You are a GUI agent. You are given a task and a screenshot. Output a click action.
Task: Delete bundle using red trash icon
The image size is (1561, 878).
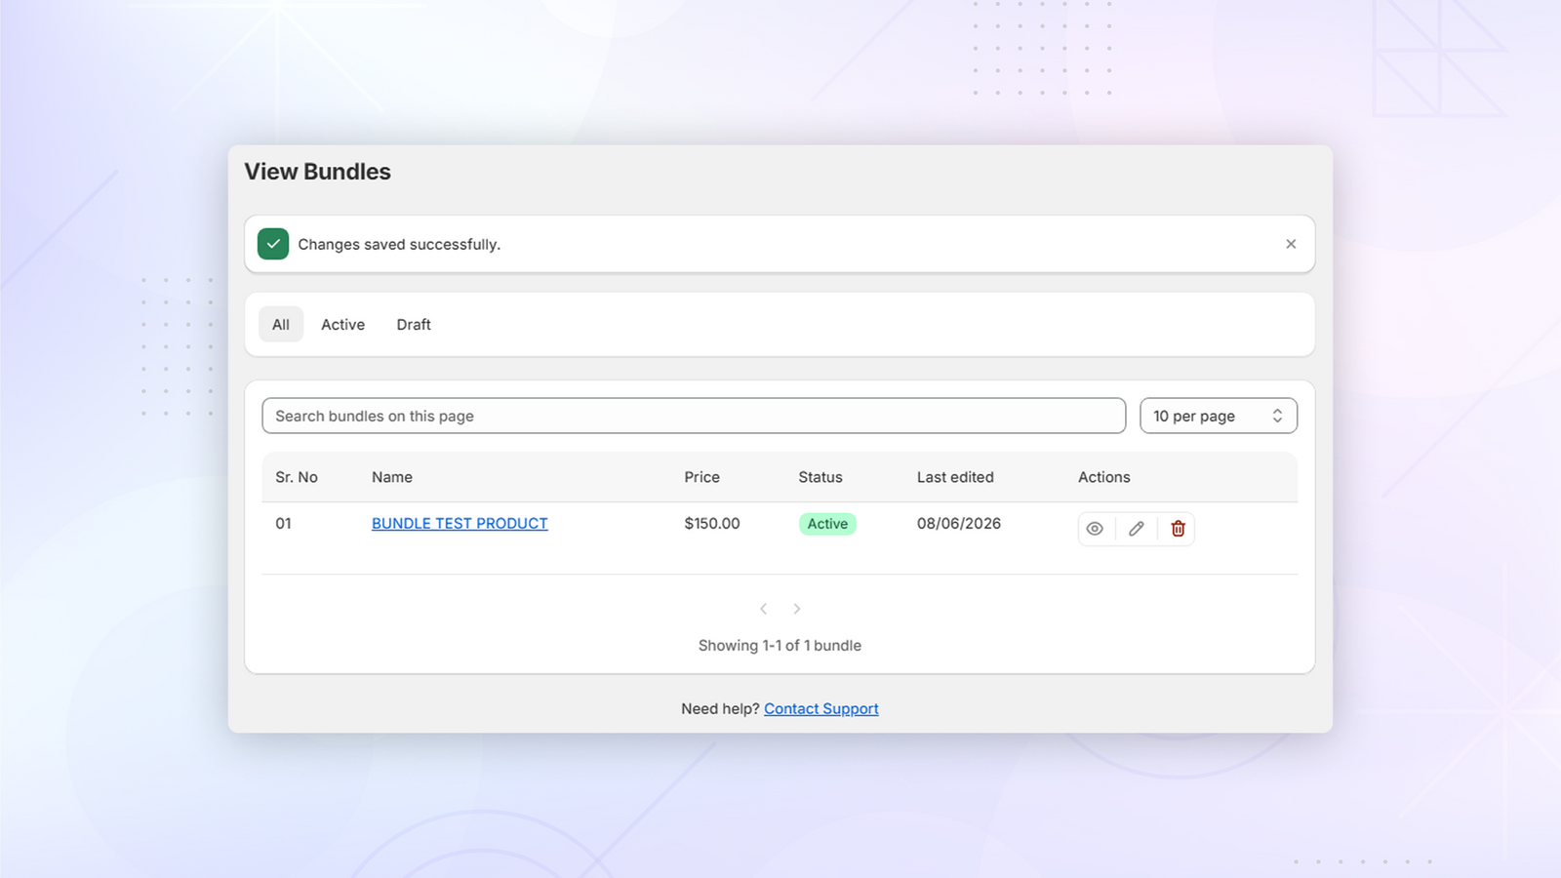coord(1178,529)
